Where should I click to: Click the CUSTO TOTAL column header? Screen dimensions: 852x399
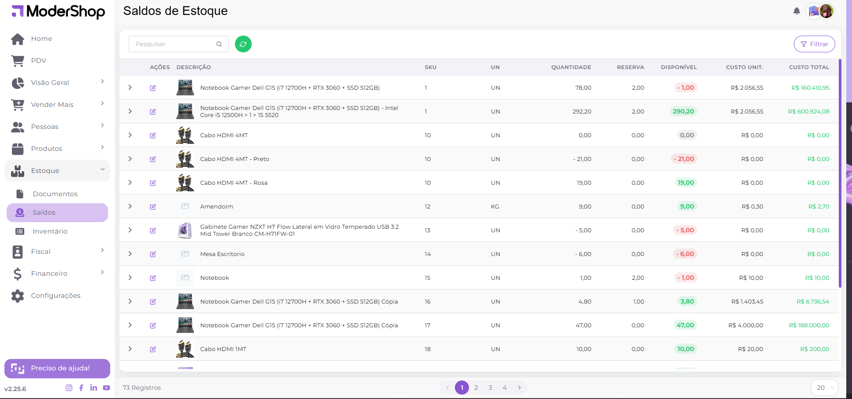809,67
